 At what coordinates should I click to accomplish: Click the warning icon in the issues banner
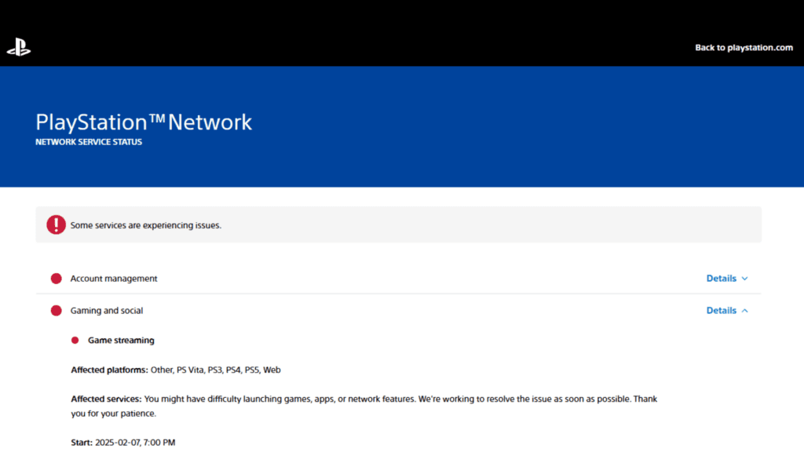coord(56,224)
